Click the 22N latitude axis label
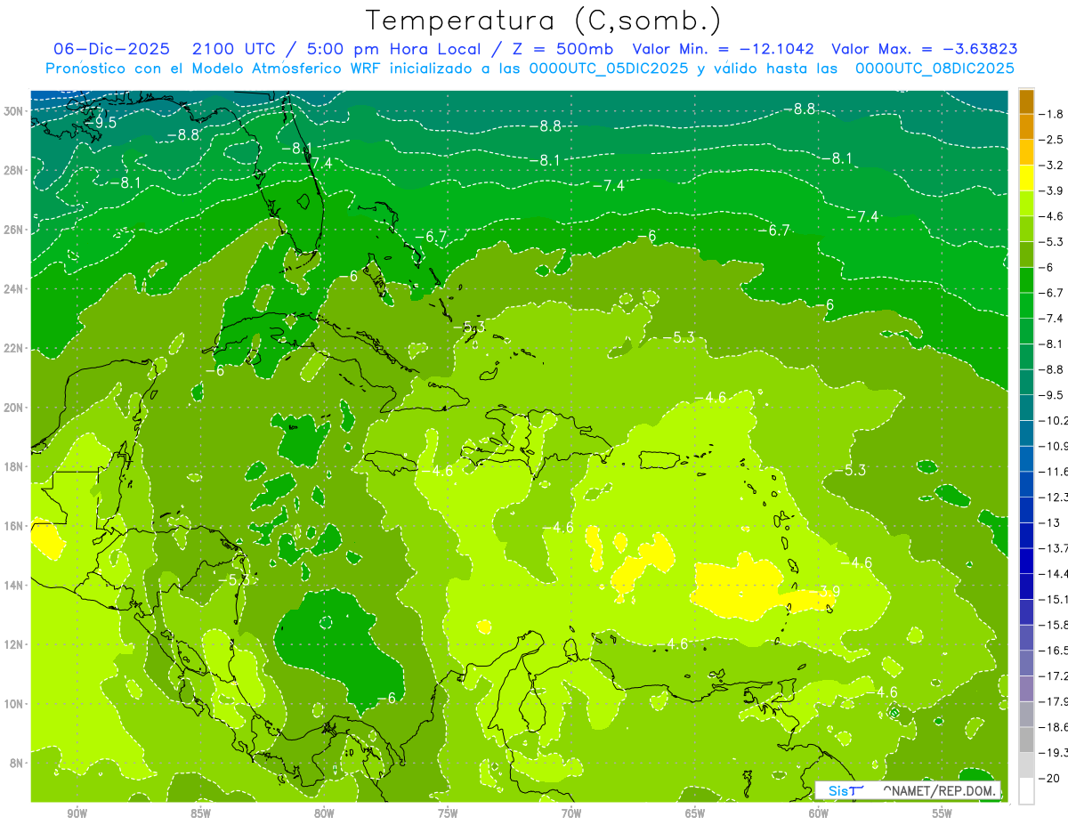Image resolution: width=1068 pixels, height=825 pixels. [14, 348]
